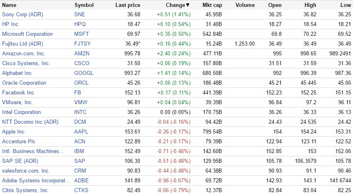
Task: Open the Microsoft Corporation stock link
Action: [x=27, y=34]
